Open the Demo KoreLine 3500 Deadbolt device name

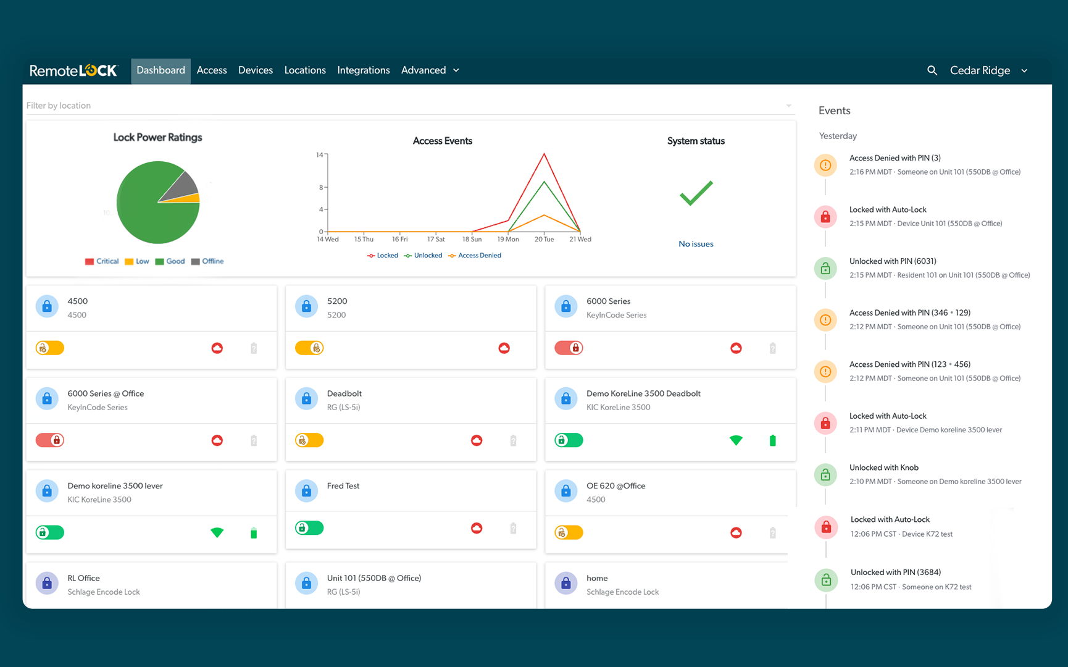click(643, 393)
